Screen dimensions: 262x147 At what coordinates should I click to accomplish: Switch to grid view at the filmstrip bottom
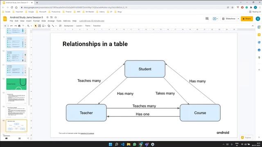click(x=19, y=138)
